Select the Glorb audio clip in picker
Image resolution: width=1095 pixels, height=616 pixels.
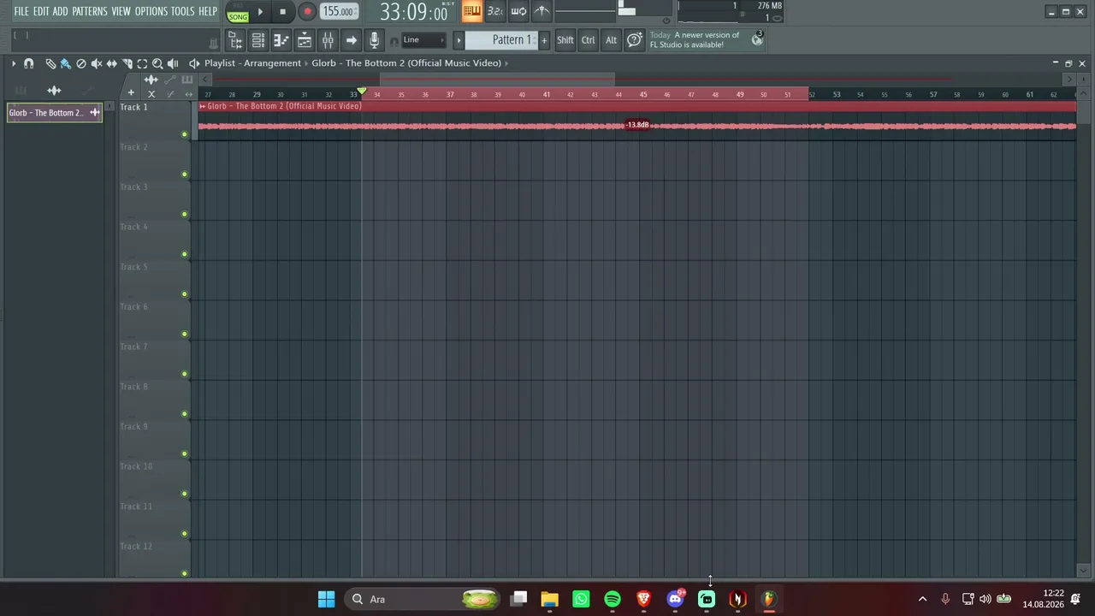[x=55, y=113]
